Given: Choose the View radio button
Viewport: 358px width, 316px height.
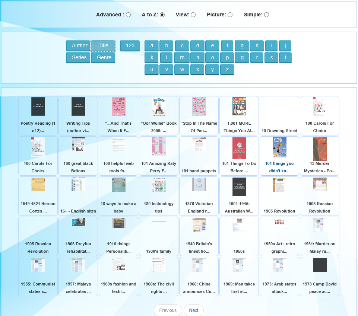Looking at the screenshot, I should [x=193, y=15].
